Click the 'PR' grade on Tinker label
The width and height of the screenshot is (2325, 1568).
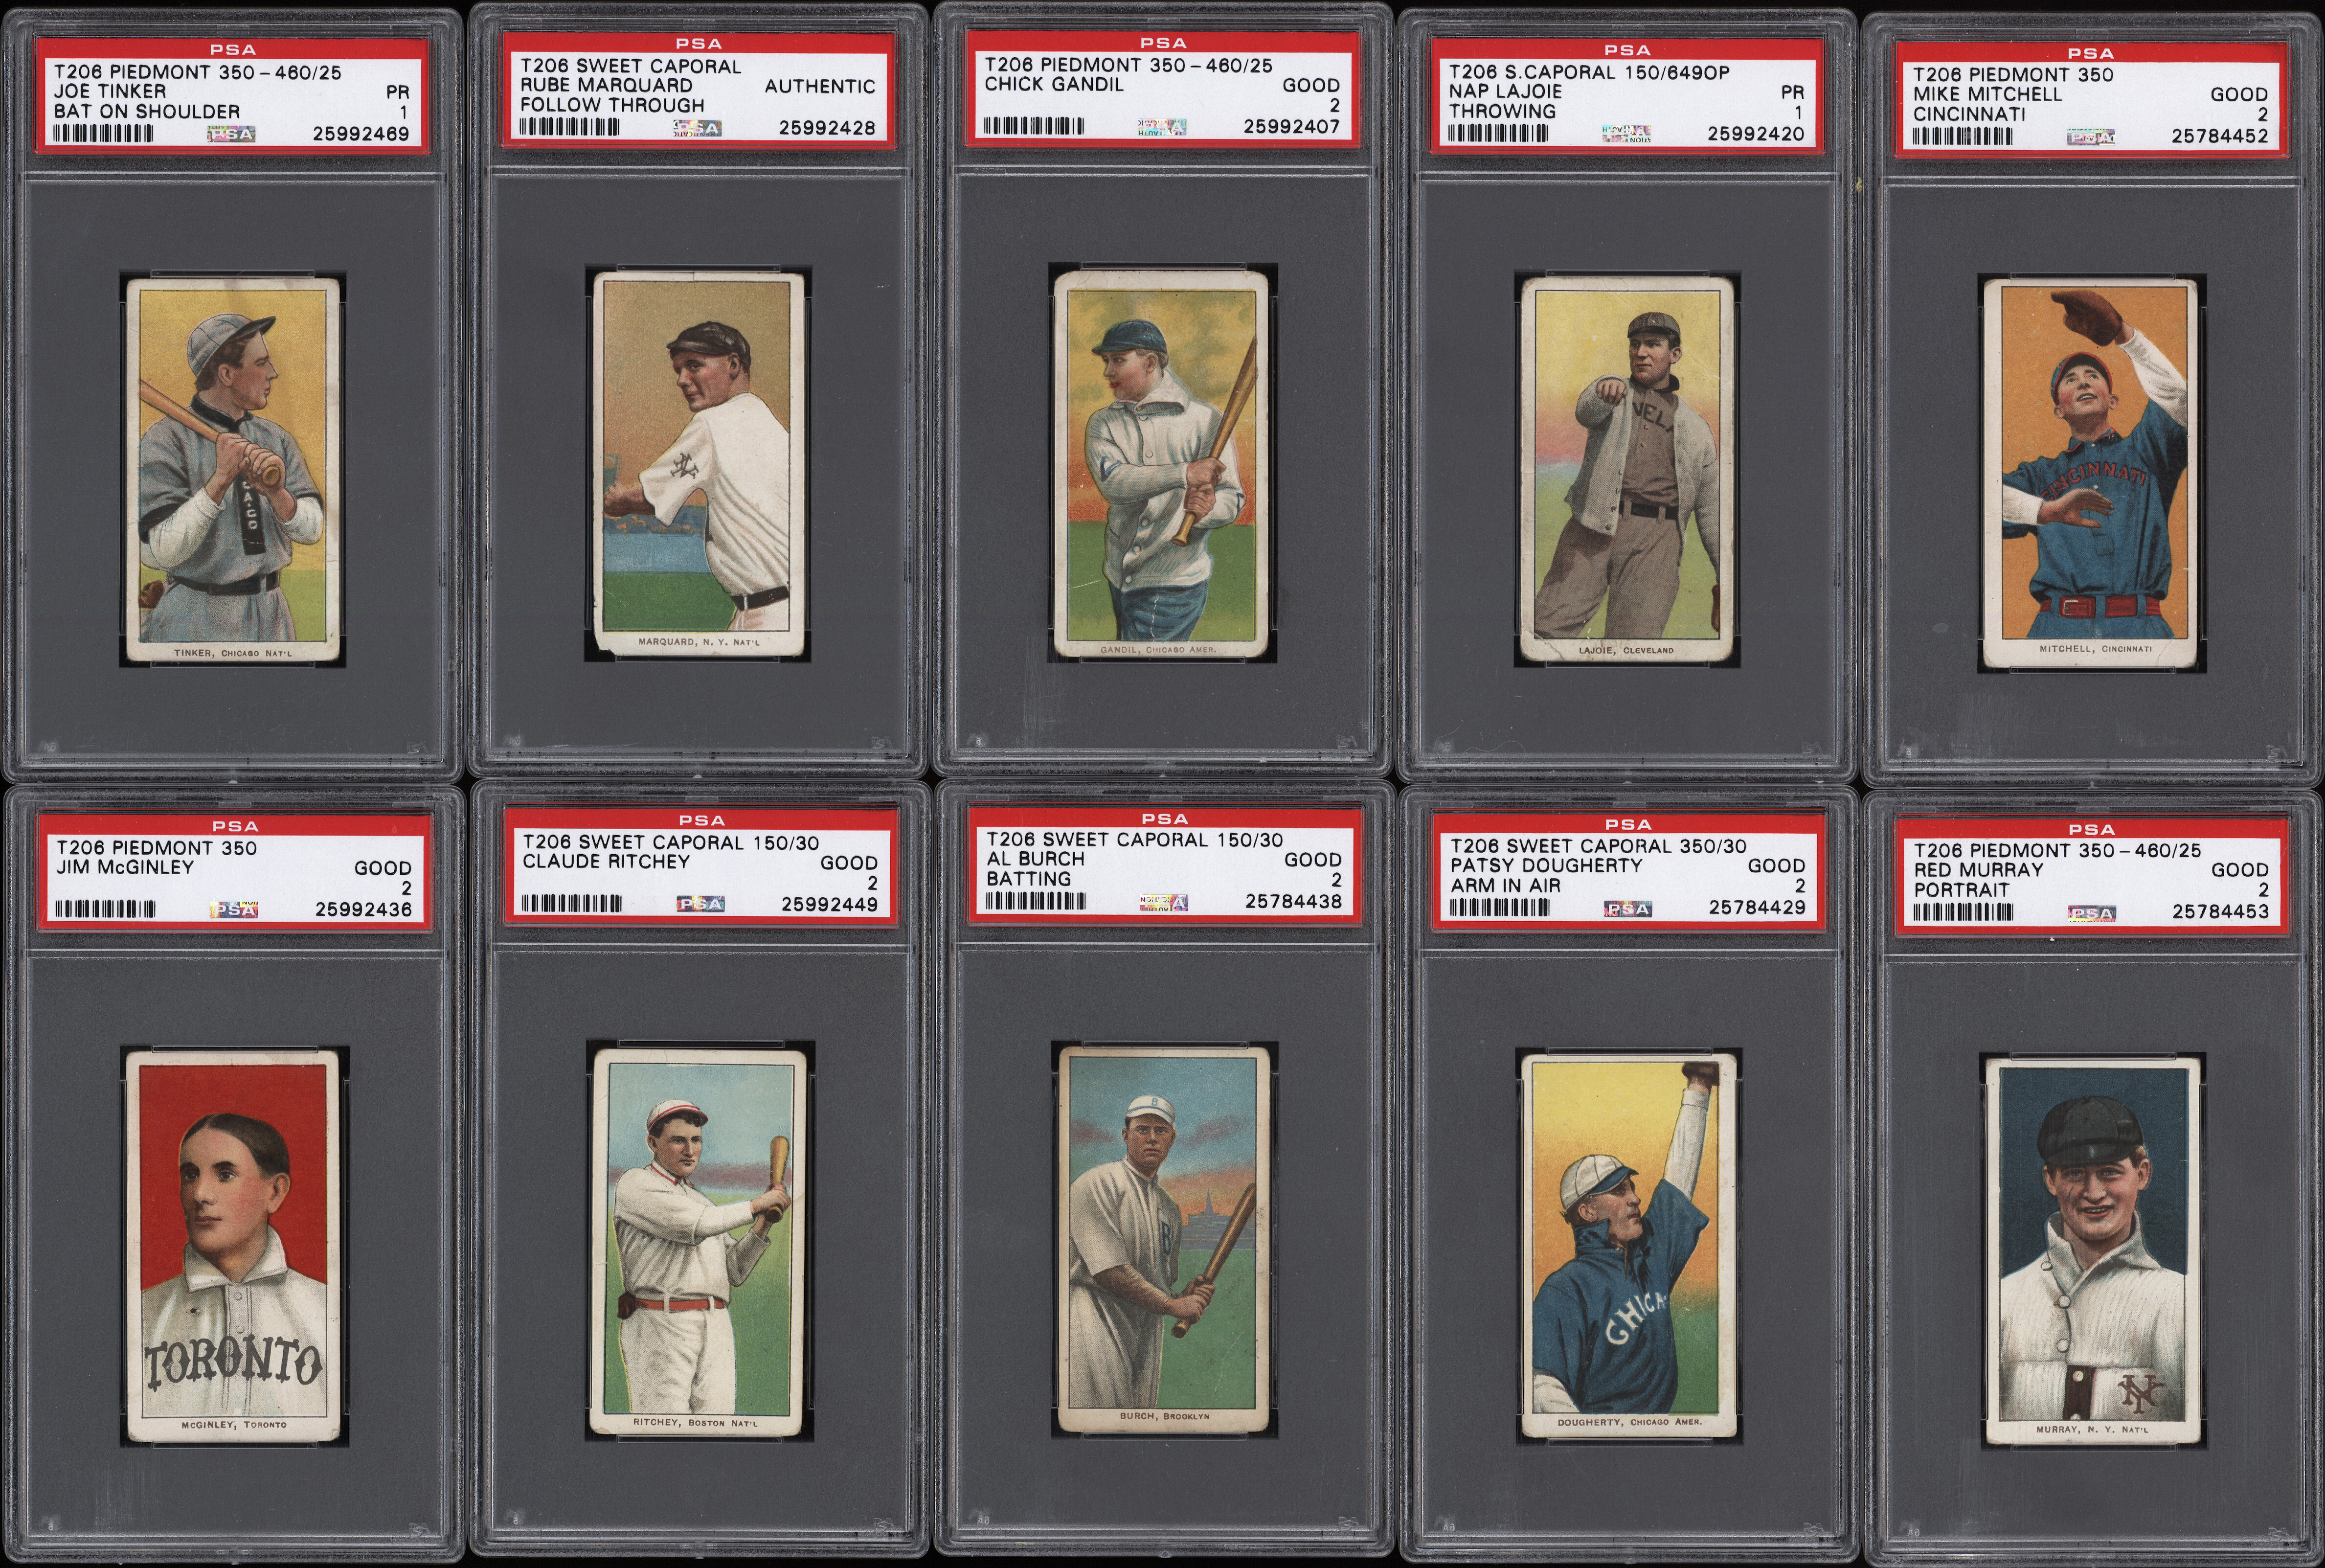tap(398, 92)
